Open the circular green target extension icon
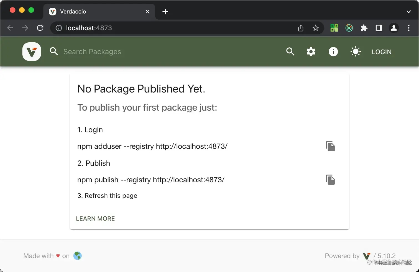The width and height of the screenshot is (419, 272). point(349,28)
